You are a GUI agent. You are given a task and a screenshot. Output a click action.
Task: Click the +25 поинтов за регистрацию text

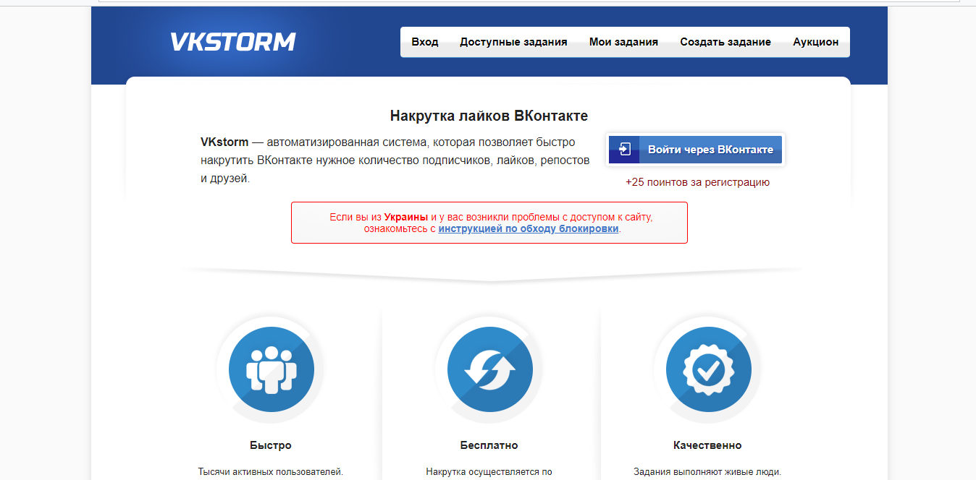coord(697,181)
